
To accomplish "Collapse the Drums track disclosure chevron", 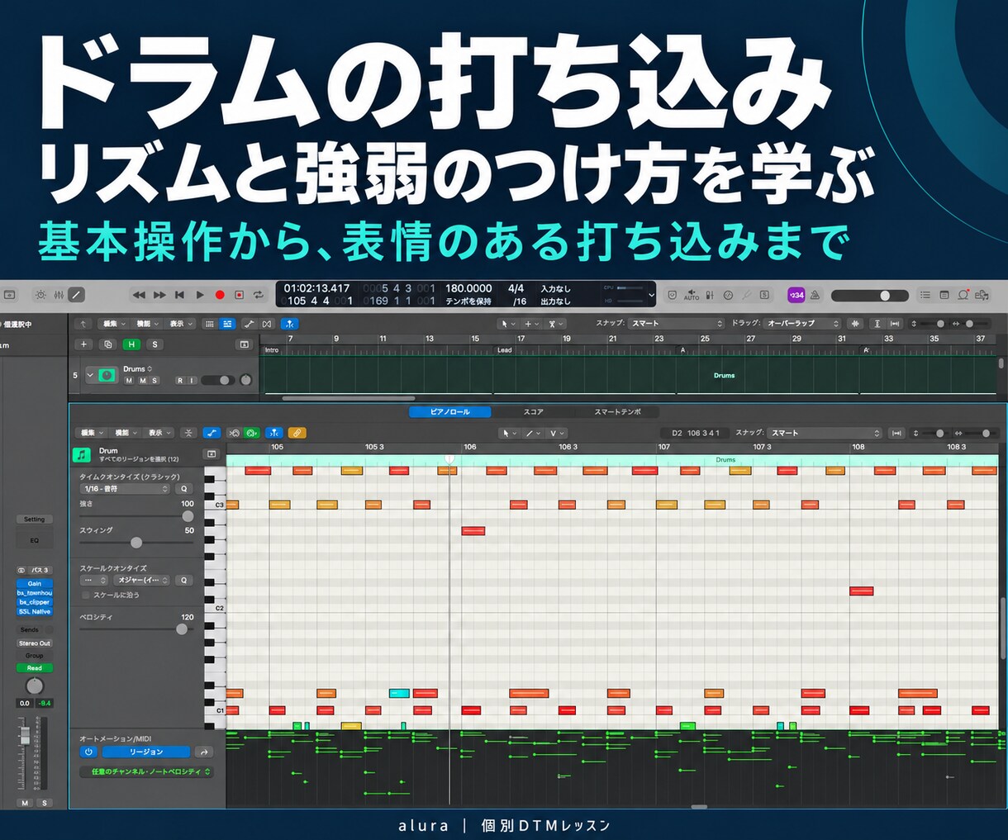I will click(90, 375).
